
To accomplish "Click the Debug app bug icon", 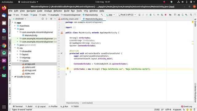I will (151, 15).
